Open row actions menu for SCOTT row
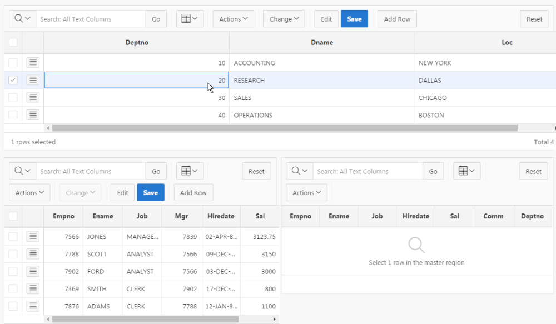Screen dimensions: 556x324 click(33, 254)
